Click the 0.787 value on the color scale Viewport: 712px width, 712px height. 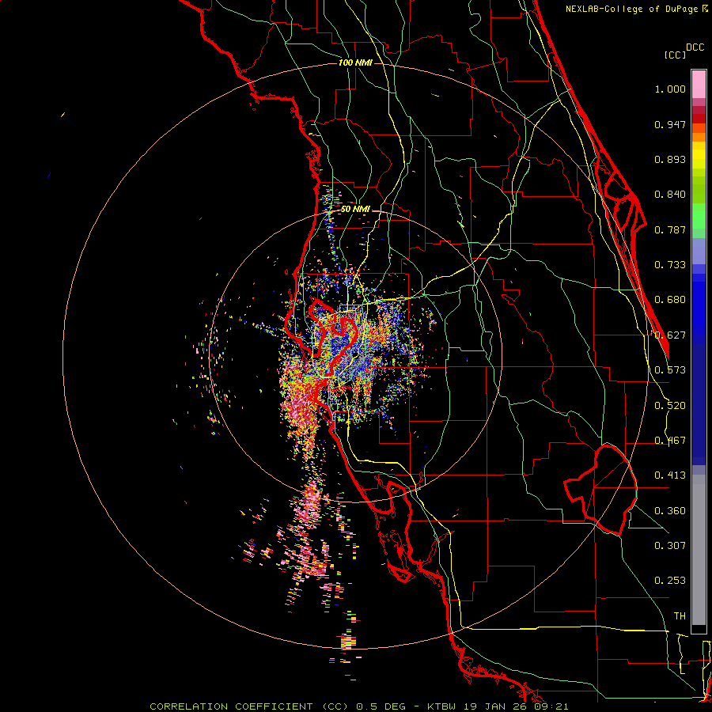pyautogui.click(x=670, y=229)
